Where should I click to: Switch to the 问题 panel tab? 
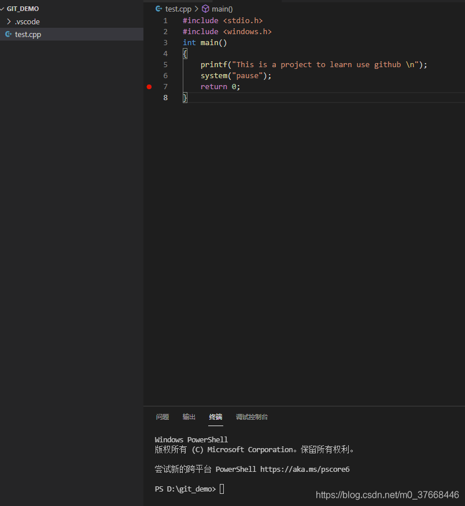click(162, 417)
